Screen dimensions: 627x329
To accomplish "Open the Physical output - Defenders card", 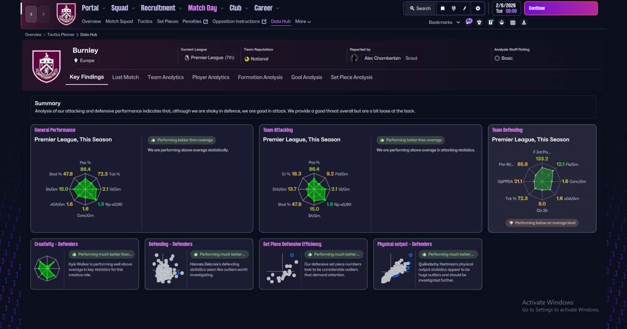I will coord(428,264).
